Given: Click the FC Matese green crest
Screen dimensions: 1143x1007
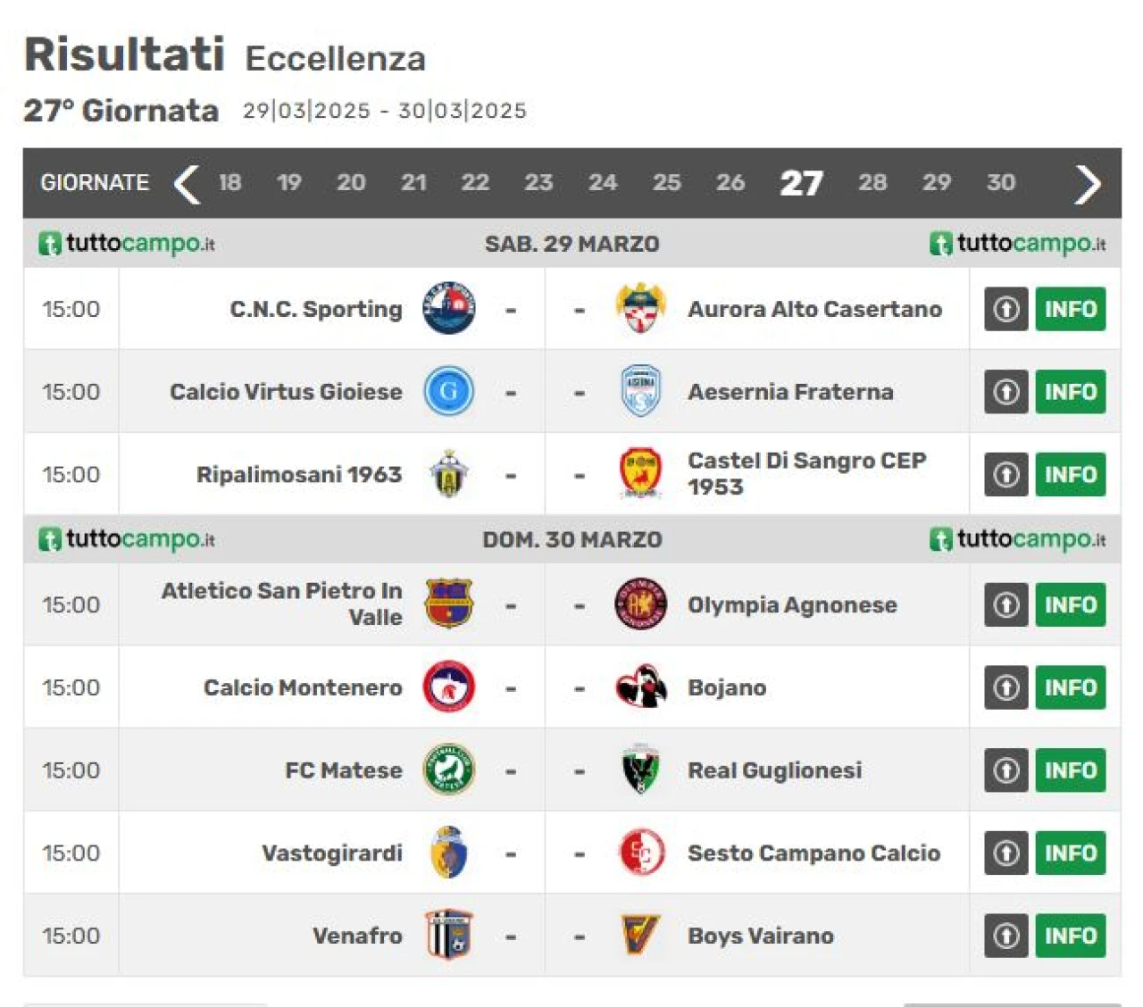Looking at the screenshot, I should (x=448, y=770).
